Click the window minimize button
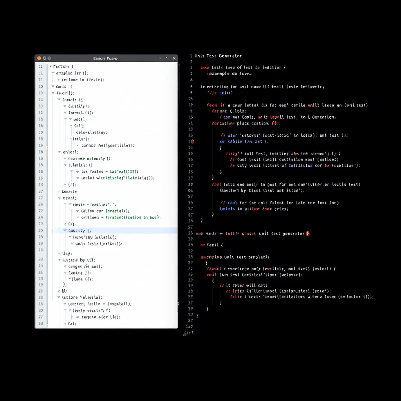 [160, 58]
